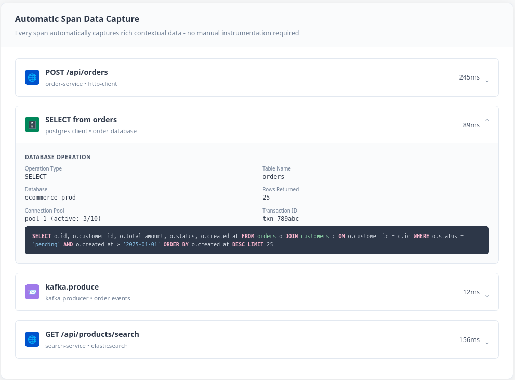Screen dimensions: 515x380
Task: Collapse the SELECT from orders span chevron
Action: 487,121
